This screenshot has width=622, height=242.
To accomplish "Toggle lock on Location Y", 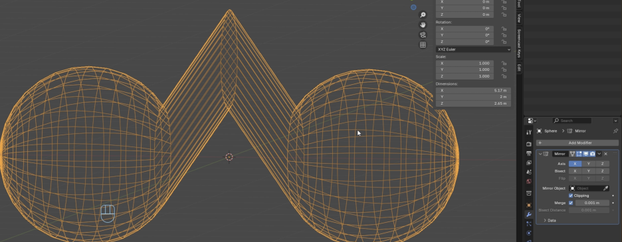I will pos(504,8).
